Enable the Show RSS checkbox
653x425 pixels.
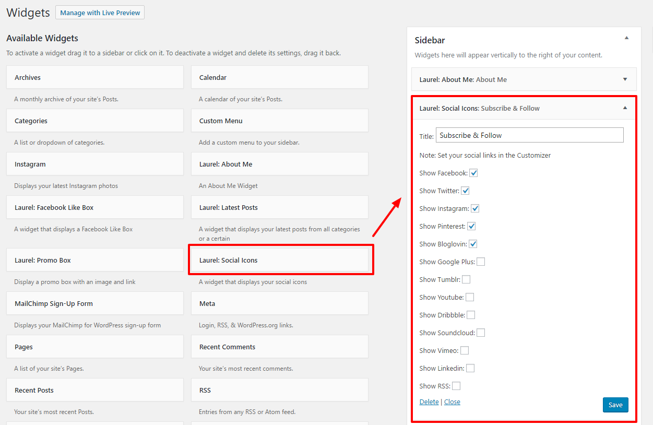456,386
